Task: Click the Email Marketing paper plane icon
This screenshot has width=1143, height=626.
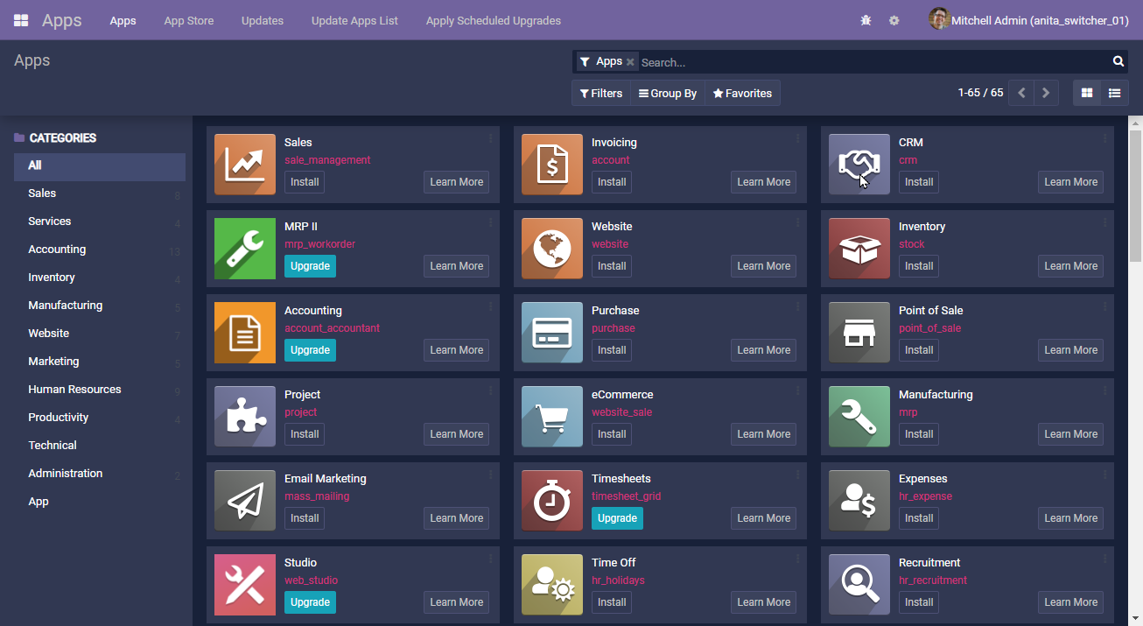Action: 244,501
